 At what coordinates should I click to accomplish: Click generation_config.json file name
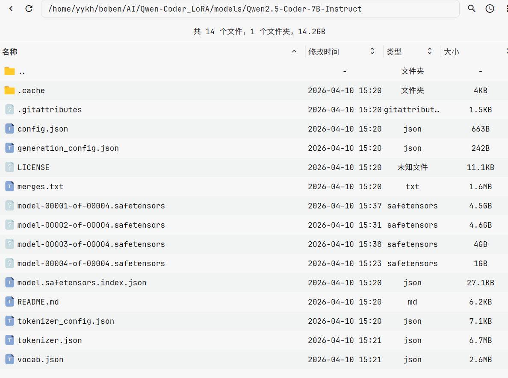(x=68, y=148)
